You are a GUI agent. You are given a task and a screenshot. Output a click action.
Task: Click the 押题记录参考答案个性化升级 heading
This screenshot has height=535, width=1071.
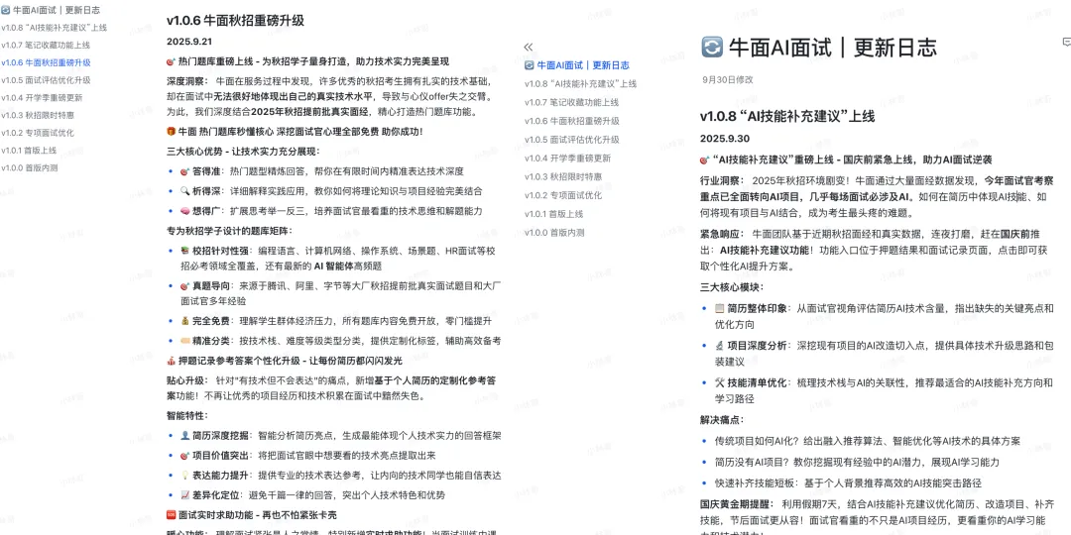coord(285,361)
